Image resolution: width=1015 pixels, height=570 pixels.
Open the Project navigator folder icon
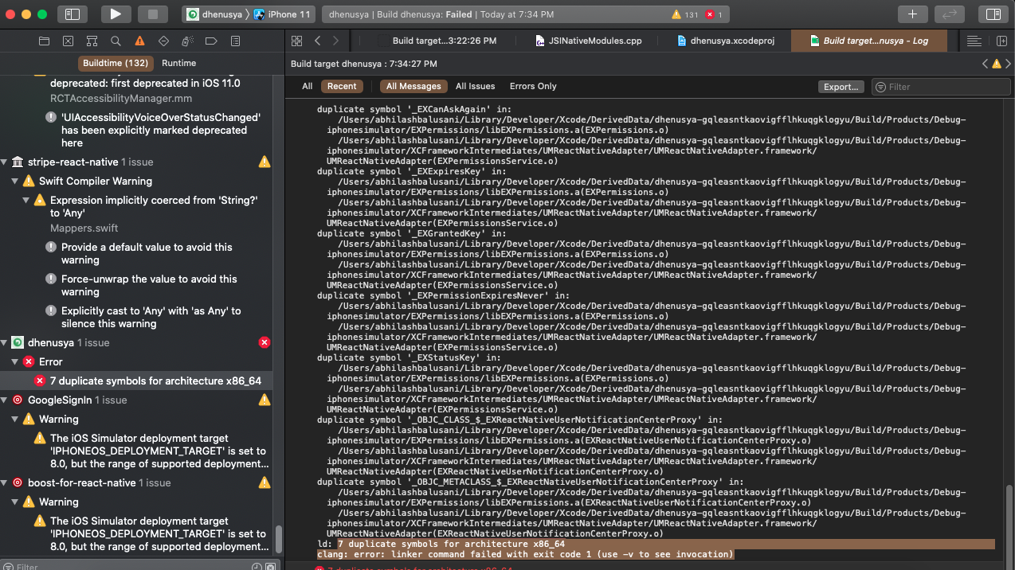[x=45, y=40]
